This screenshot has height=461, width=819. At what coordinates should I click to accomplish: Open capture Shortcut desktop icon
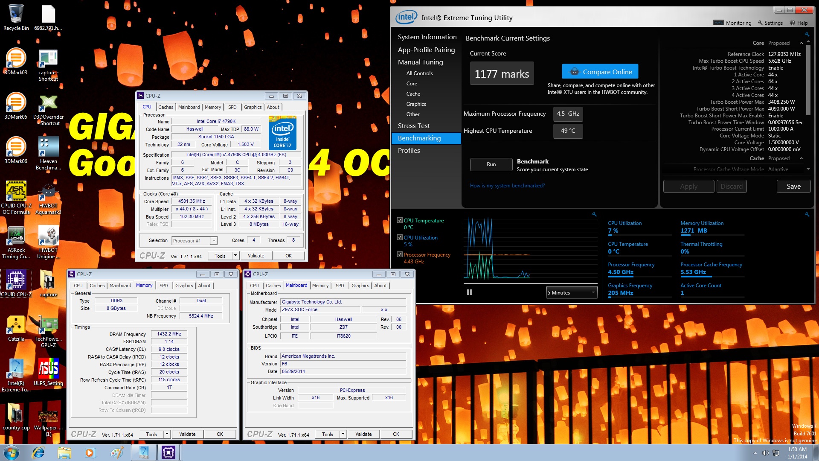click(x=48, y=65)
